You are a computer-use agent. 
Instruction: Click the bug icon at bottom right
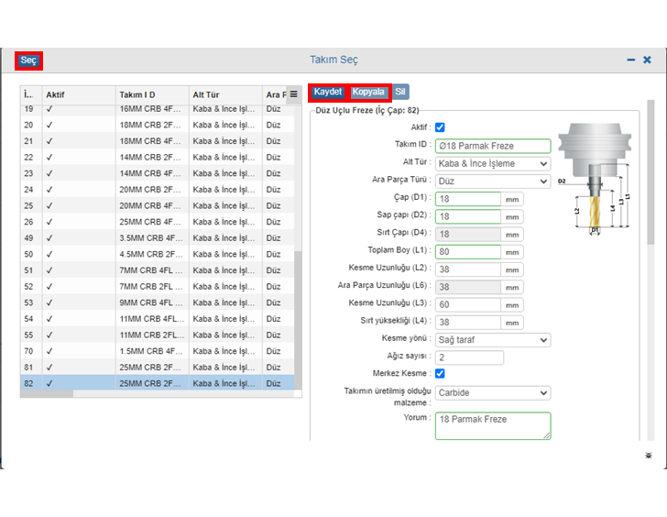(649, 455)
